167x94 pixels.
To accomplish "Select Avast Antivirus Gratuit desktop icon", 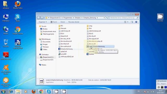I will point(6,69).
